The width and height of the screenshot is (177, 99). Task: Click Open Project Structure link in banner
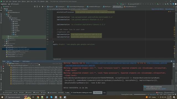(157, 9)
